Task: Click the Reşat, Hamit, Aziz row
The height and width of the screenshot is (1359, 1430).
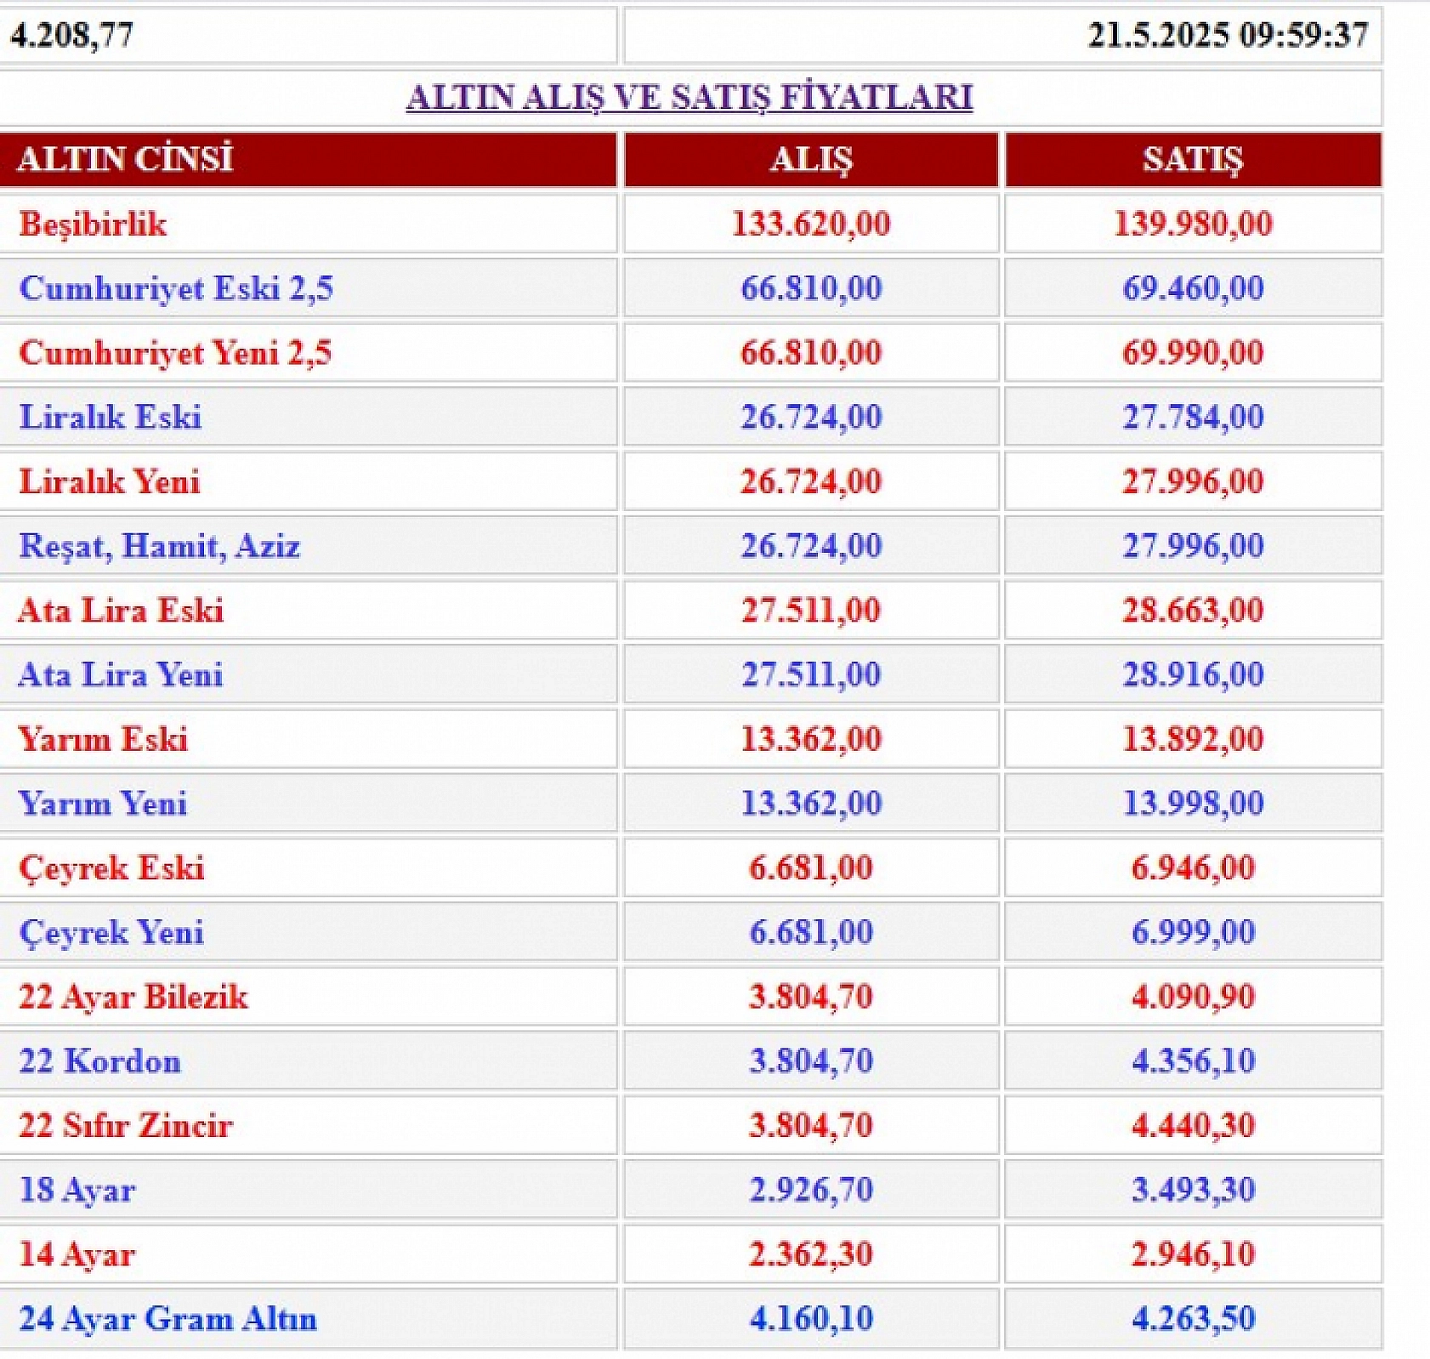Action: (x=162, y=546)
